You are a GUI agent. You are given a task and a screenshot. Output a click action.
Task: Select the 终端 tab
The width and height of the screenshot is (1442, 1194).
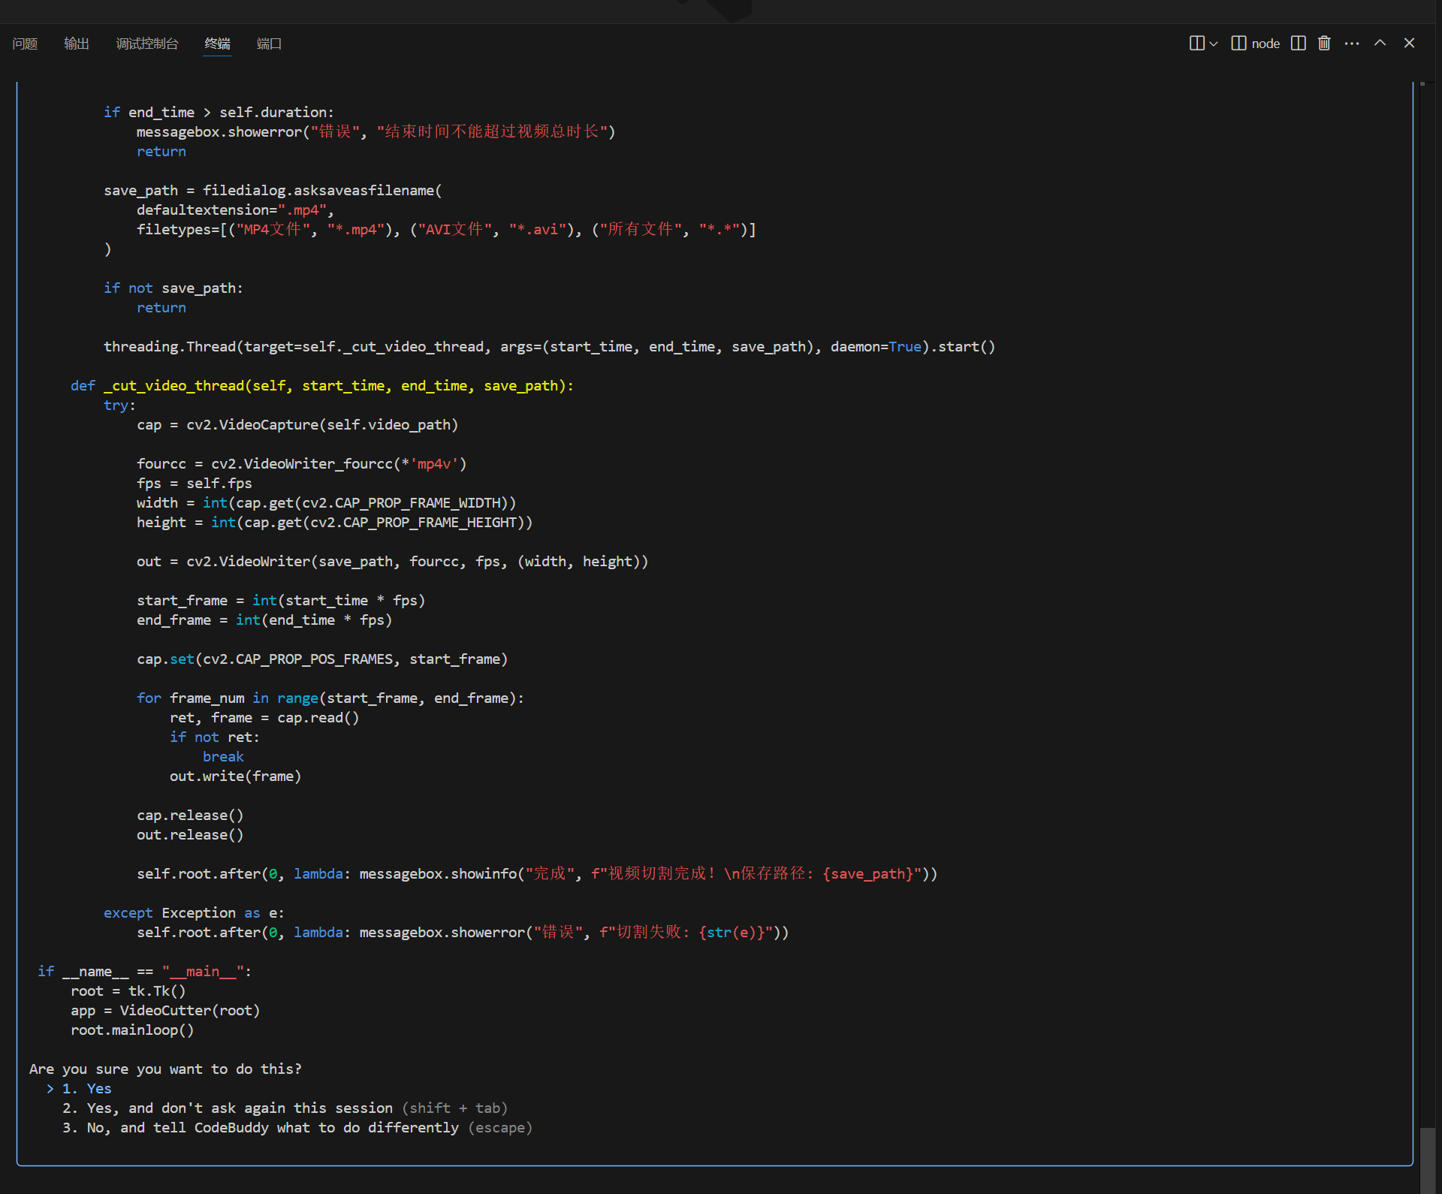coord(218,44)
